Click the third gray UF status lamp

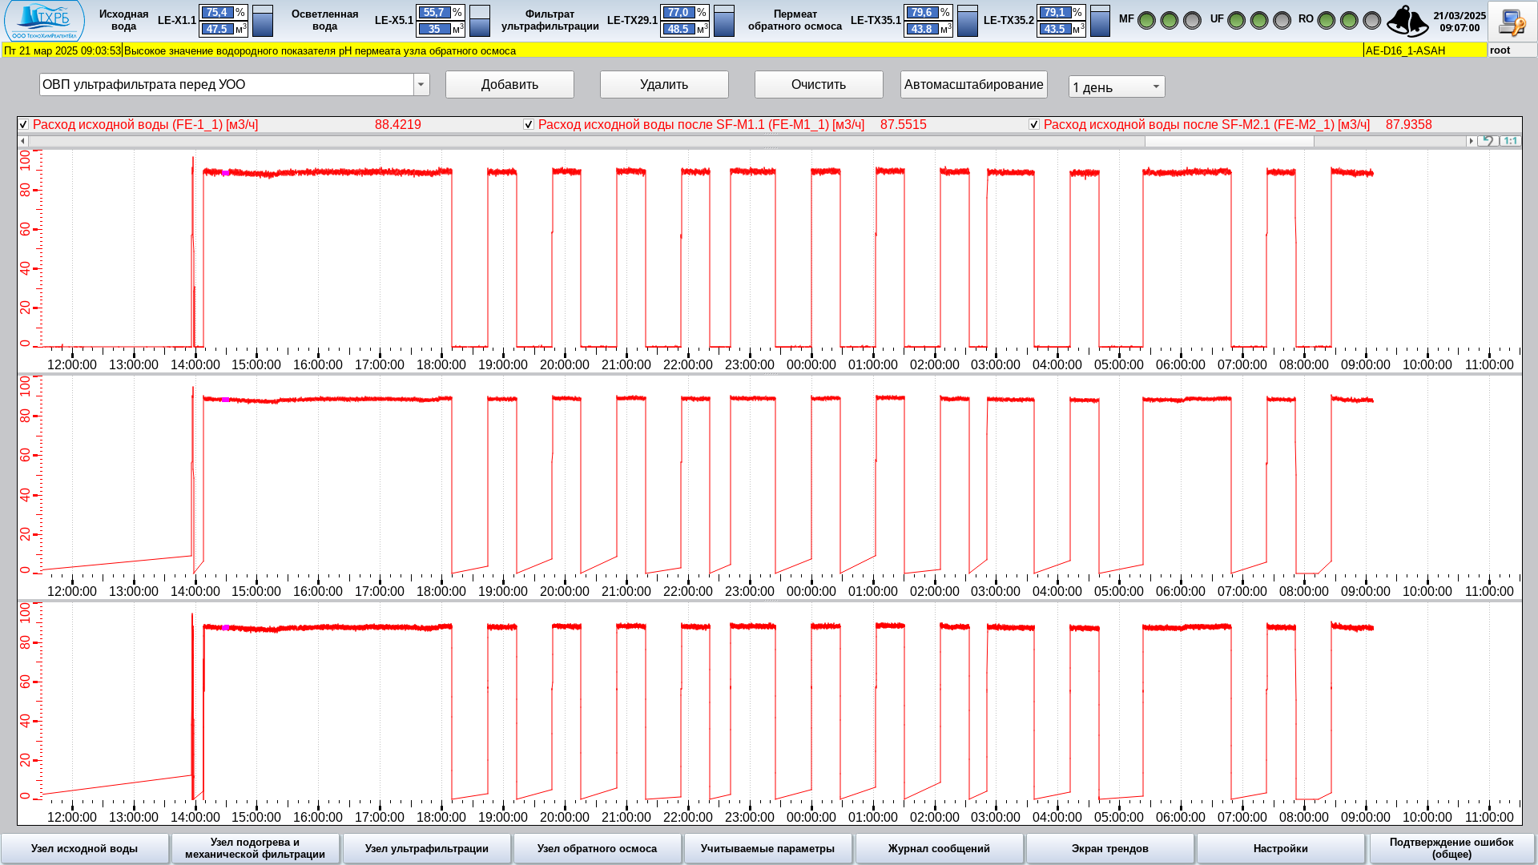(1283, 19)
